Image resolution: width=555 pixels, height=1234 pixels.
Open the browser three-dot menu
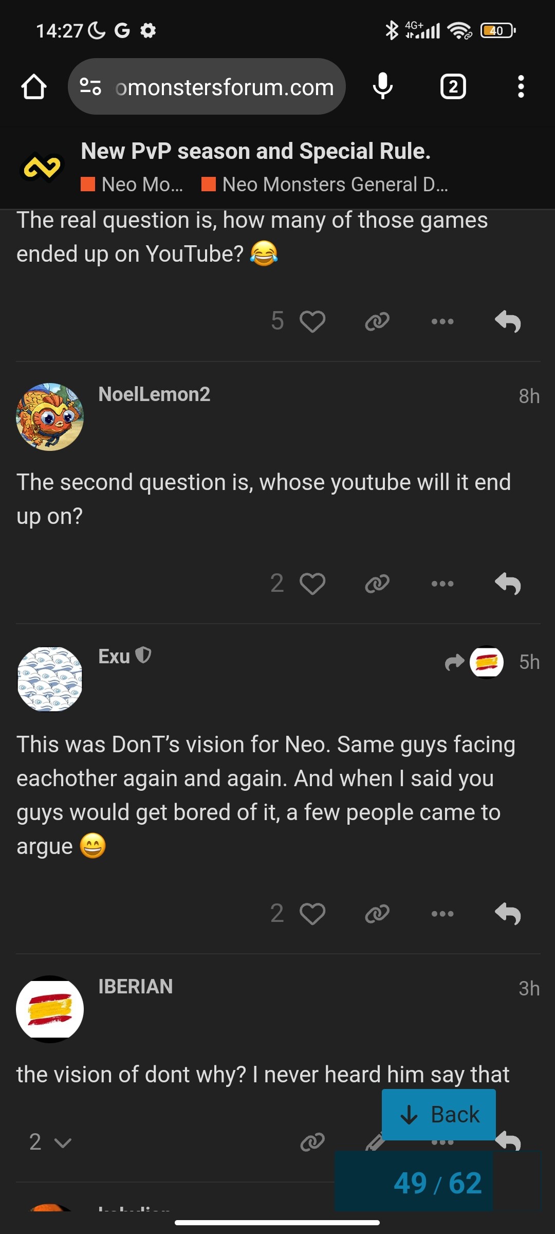click(521, 86)
